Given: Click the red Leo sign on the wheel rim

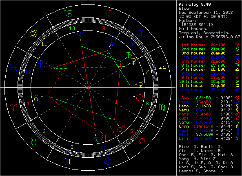Looking at the screenshot, I should (142, 141).
